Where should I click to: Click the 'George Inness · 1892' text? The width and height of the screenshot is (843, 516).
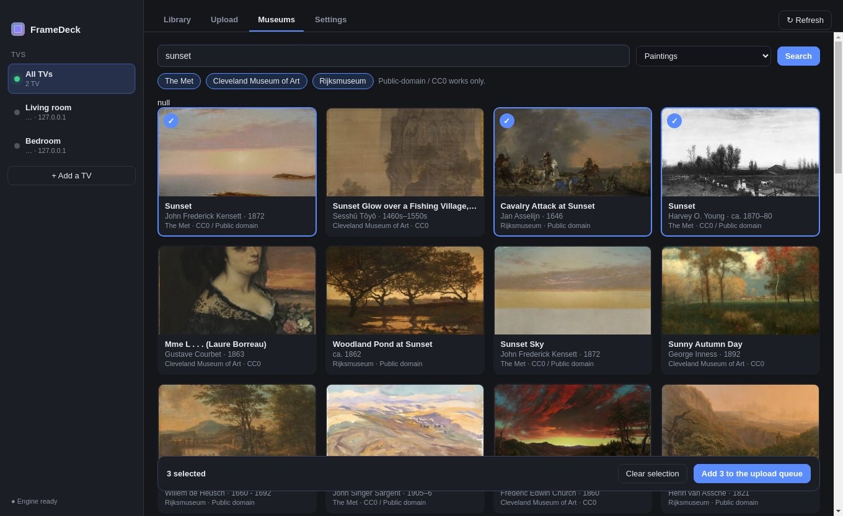tap(704, 354)
